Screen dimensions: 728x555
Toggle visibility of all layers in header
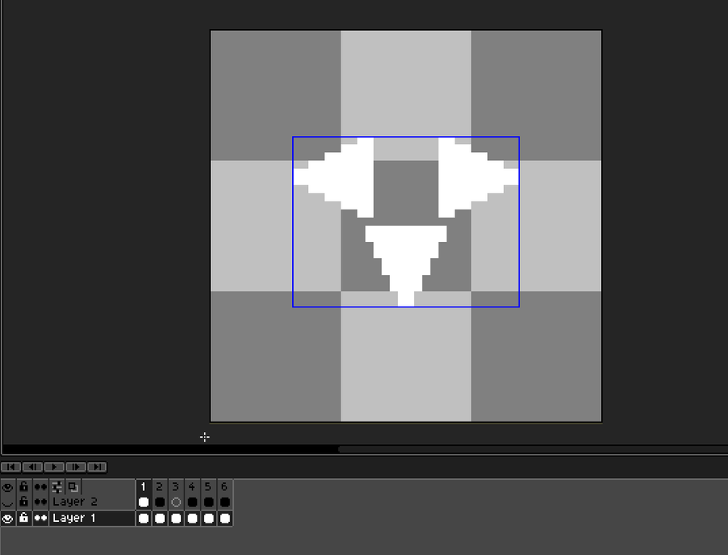tap(8, 487)
